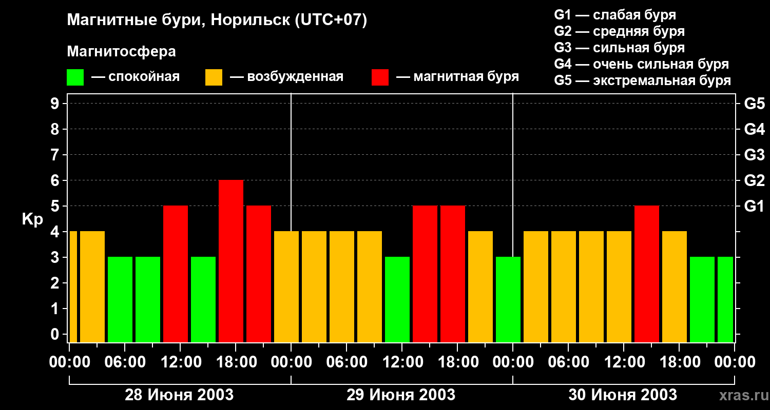Click the '18:00' time label for 29 Июня
Screen dimensions: 770x410
coord(457,362)
